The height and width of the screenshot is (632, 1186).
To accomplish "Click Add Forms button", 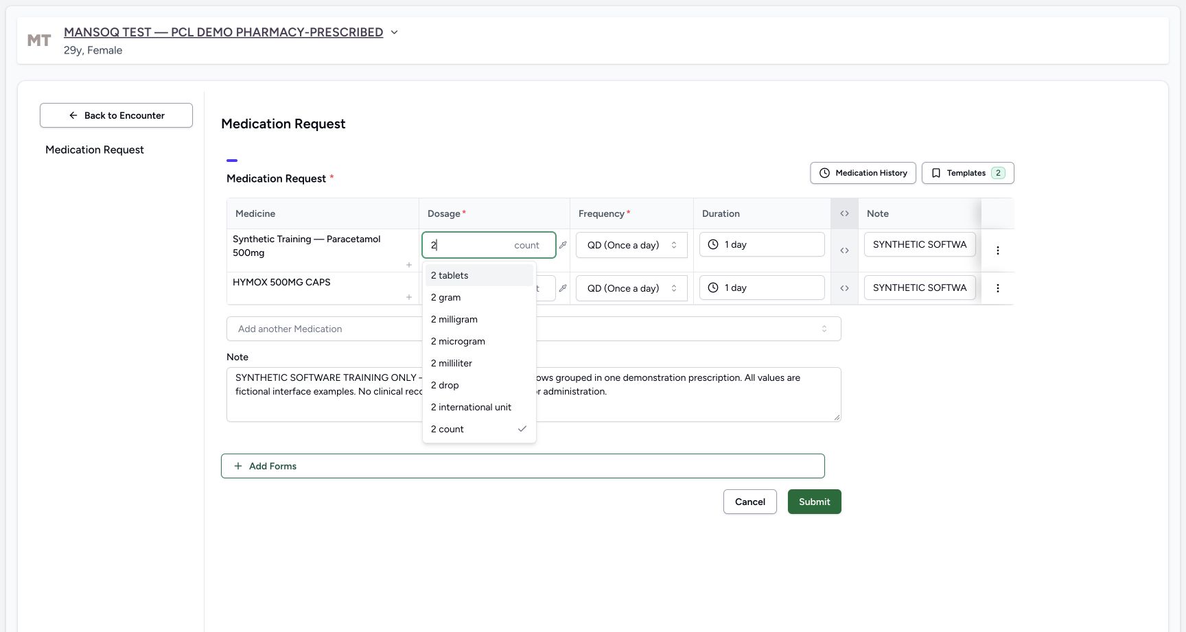I will point(522,466).
